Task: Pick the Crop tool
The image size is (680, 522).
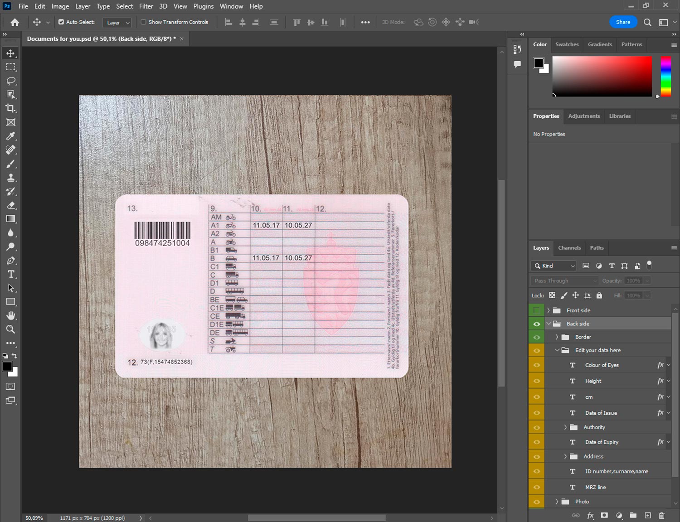Action: pos(11,108)
